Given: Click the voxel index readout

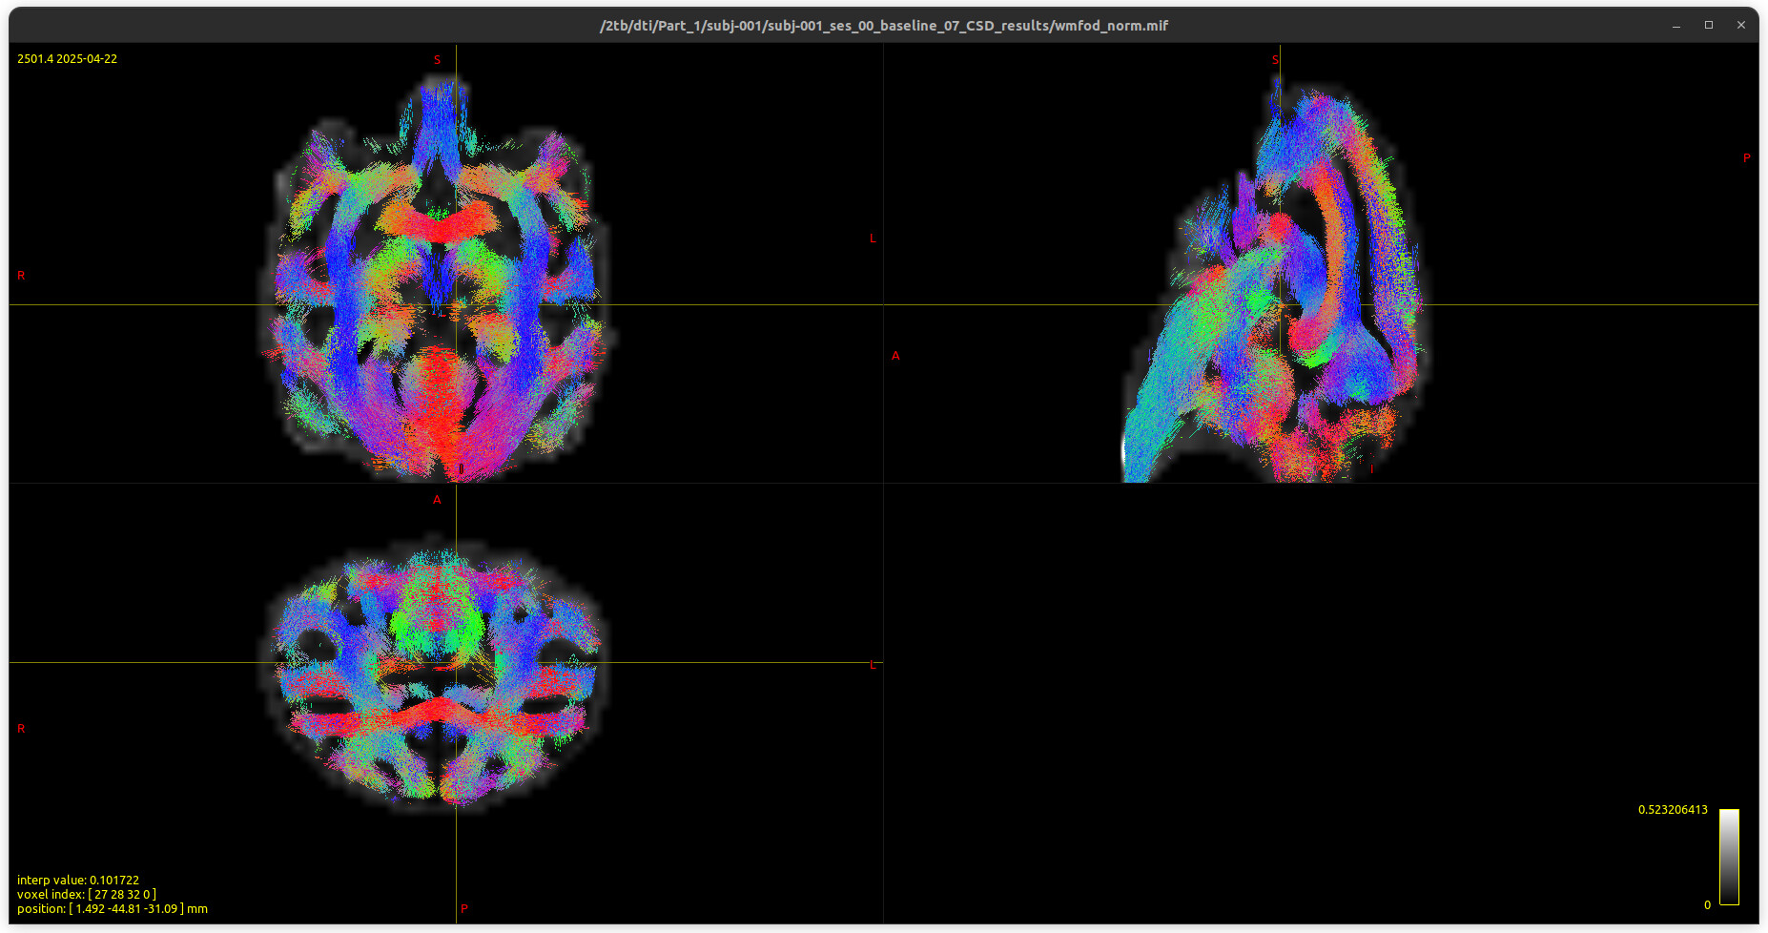Looking at the screenshot, I should click(86, 894).
